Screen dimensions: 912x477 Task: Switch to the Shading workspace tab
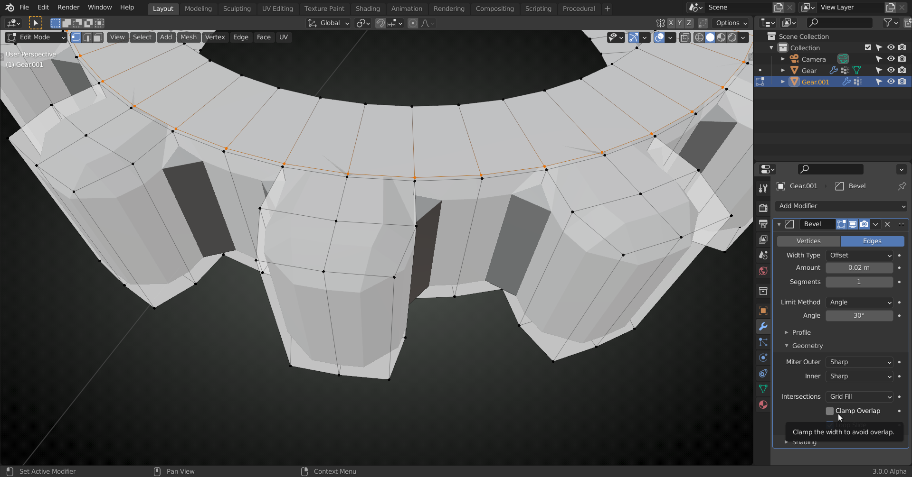[x=368, y=9]
